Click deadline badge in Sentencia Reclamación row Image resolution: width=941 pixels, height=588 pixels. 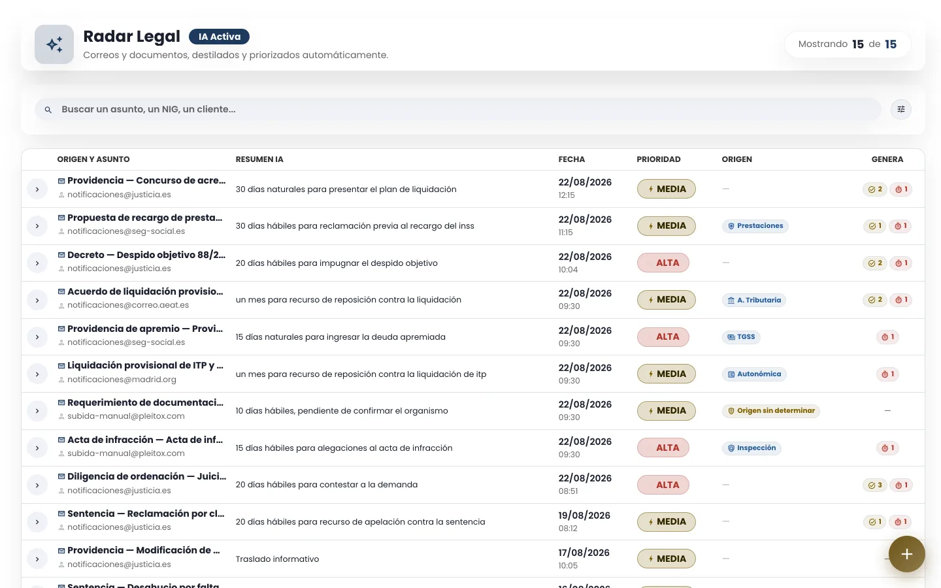click(900, 522)
